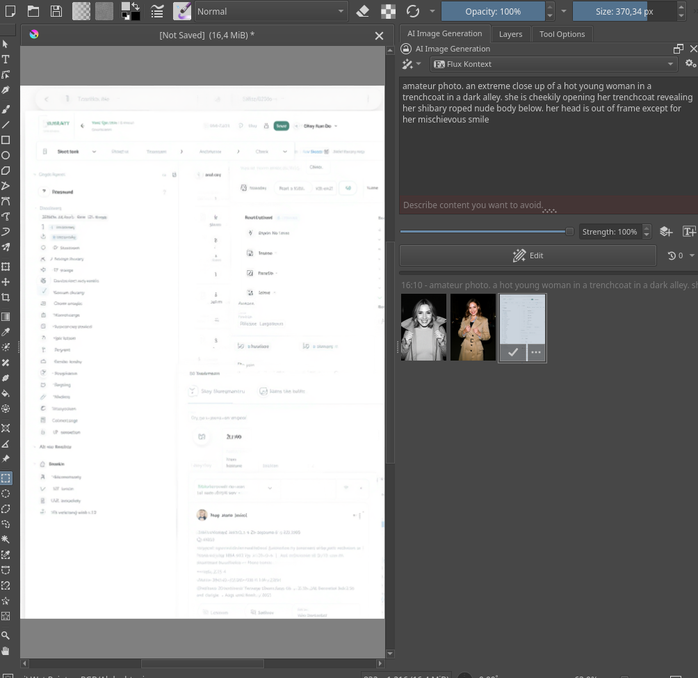
Task: Adjust the brush Size slider
Action: [624, 12]
